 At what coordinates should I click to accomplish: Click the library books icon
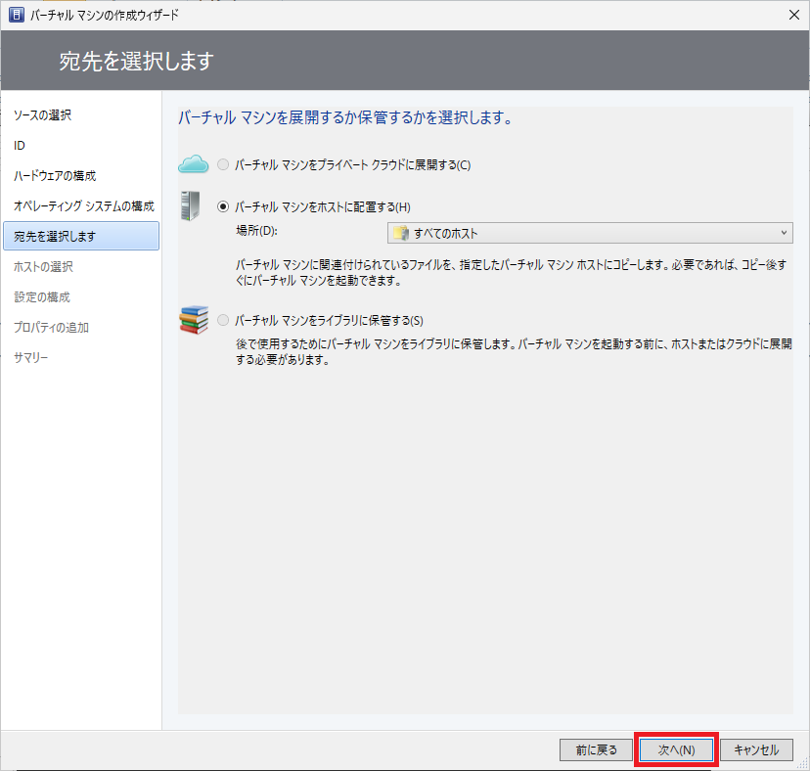point(194,319)
